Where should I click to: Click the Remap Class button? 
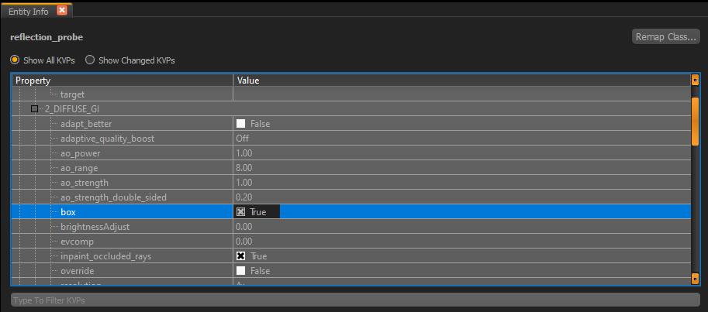pos(665,37)
